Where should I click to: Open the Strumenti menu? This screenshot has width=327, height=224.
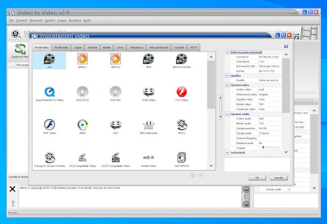point(36,20)
